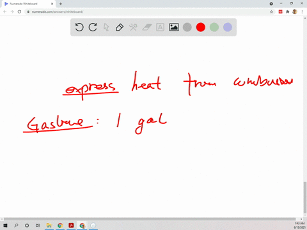Image resolution: width=307 pixels, height=230 pixels.
Task: Open Task View on taskbar
Action: (38, 226)
